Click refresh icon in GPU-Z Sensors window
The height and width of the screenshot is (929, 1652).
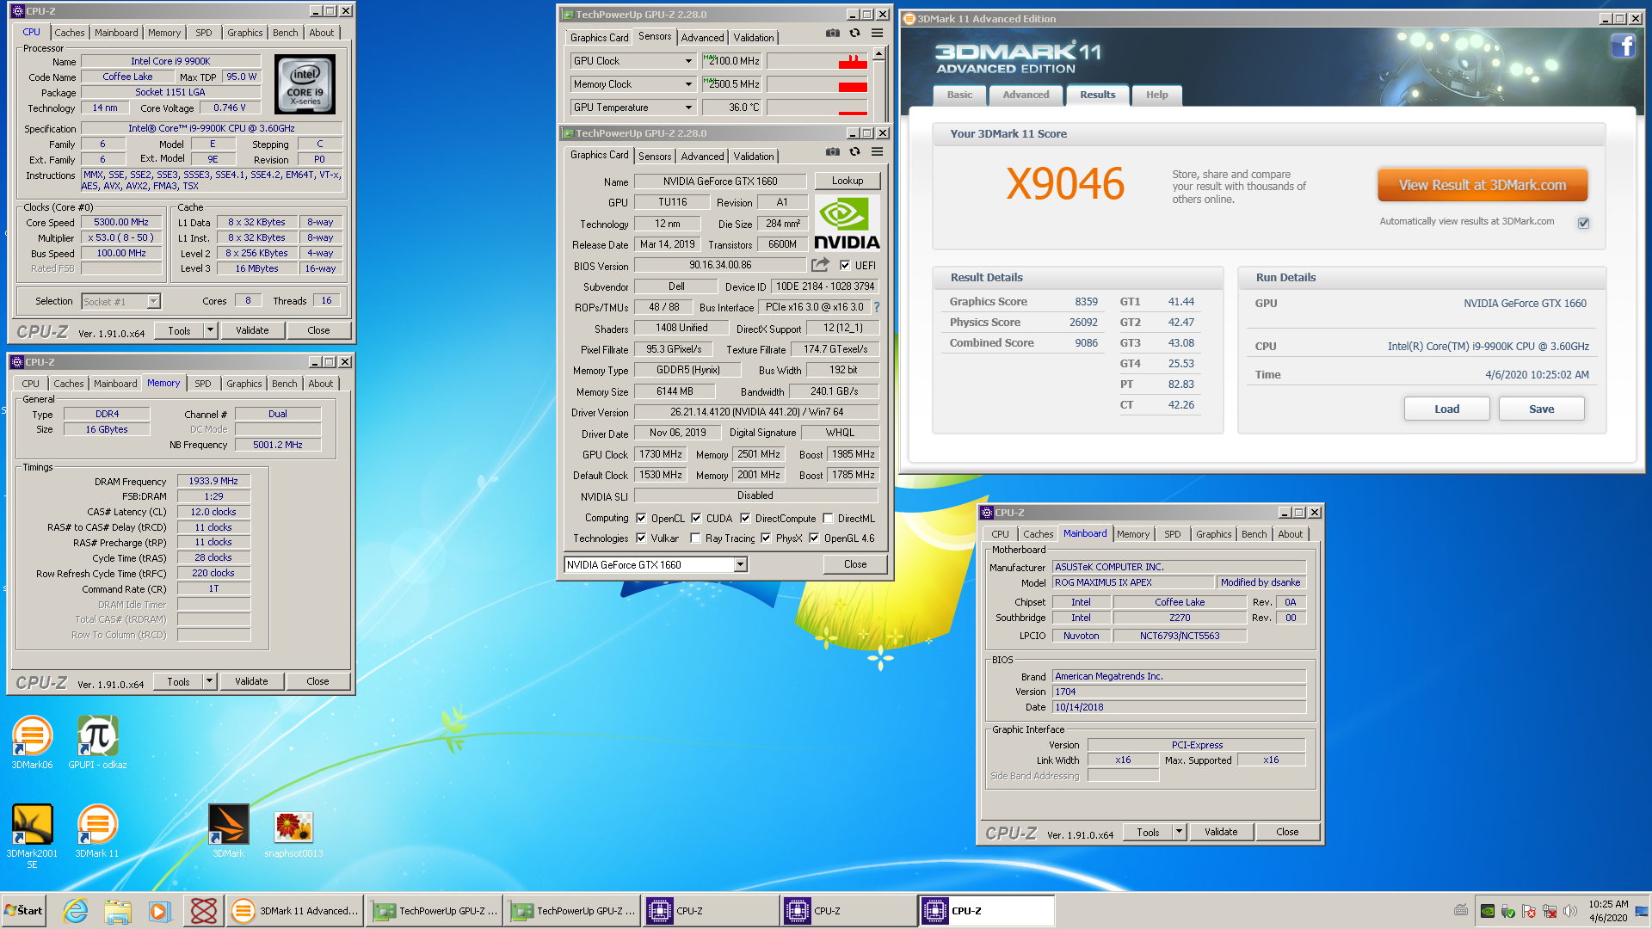pos(854,33)
